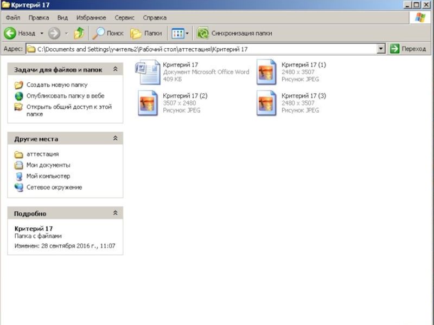
Task: Open the Файл menu
Action: click(x=12, y=18)
